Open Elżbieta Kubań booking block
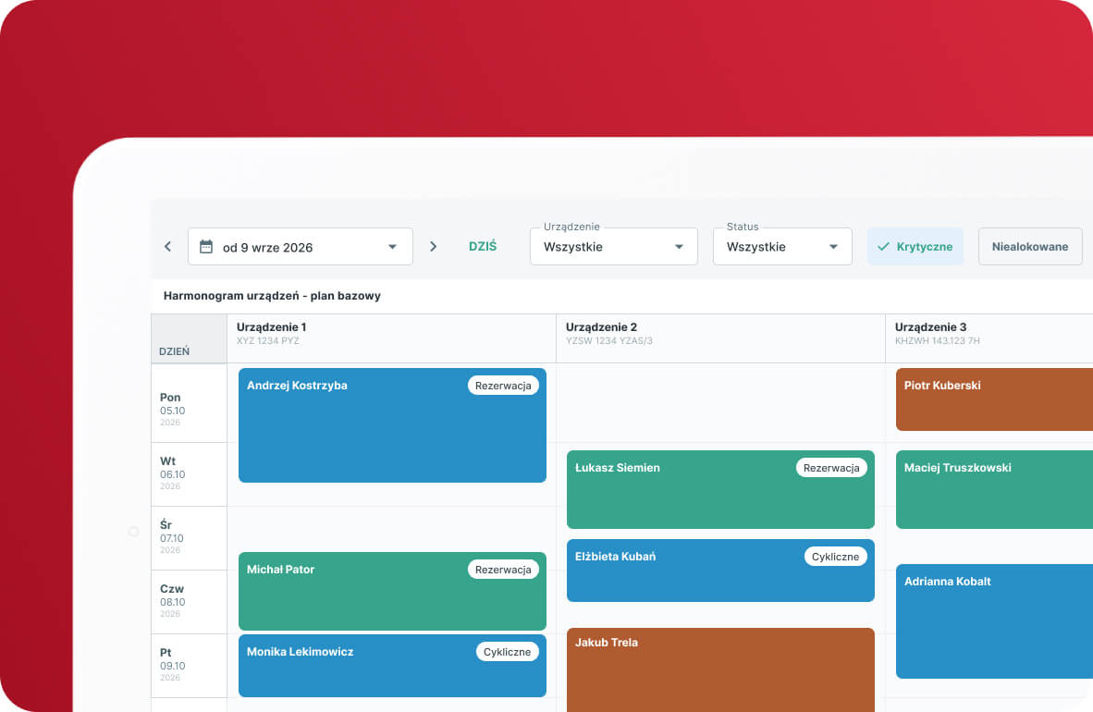The height and width of the screenshot is (712, 1093). coord(720,571)
